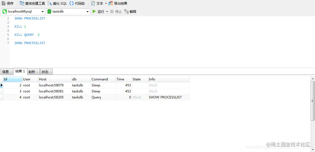Click the Info column header

point(169,79)
